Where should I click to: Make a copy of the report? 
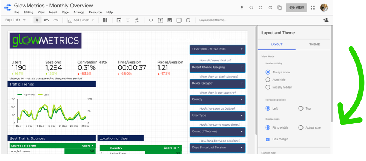pos(279,7)
